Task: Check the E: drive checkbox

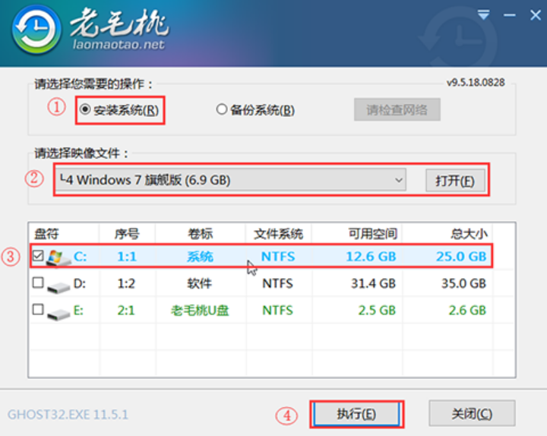Action: (x=38, y=311)
